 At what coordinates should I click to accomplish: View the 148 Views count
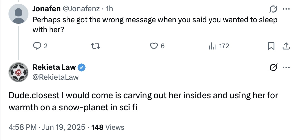(108, 127)
